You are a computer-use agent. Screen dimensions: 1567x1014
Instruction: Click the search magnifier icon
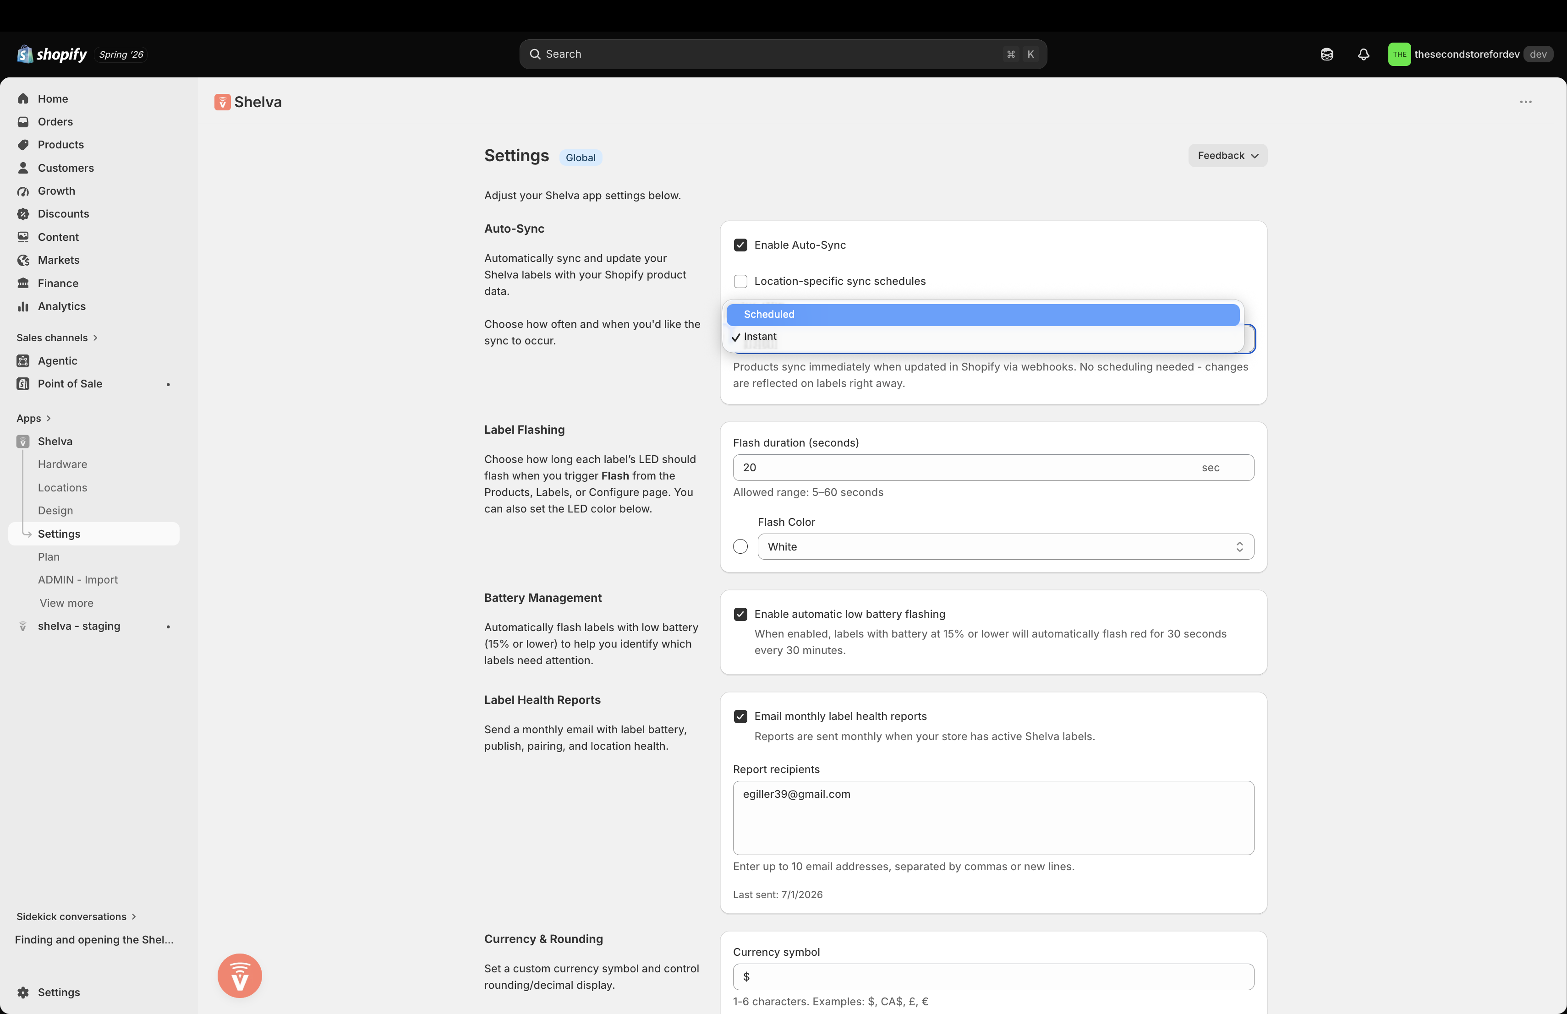535,54
